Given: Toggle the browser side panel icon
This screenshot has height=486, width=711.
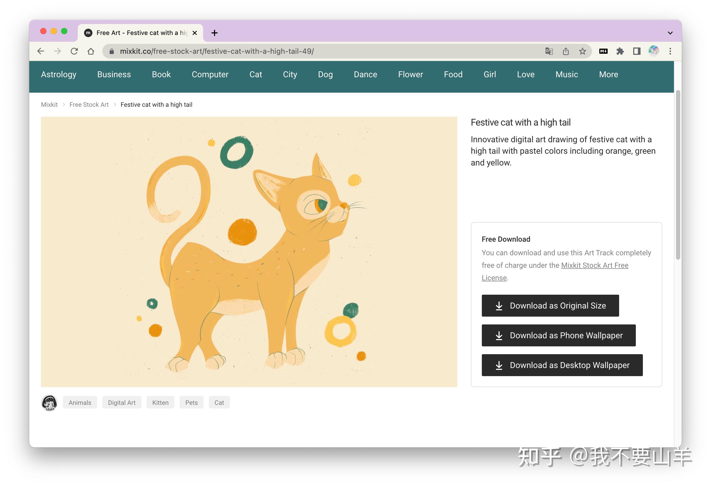Looking at the screenshot, I should click(637, 51).
